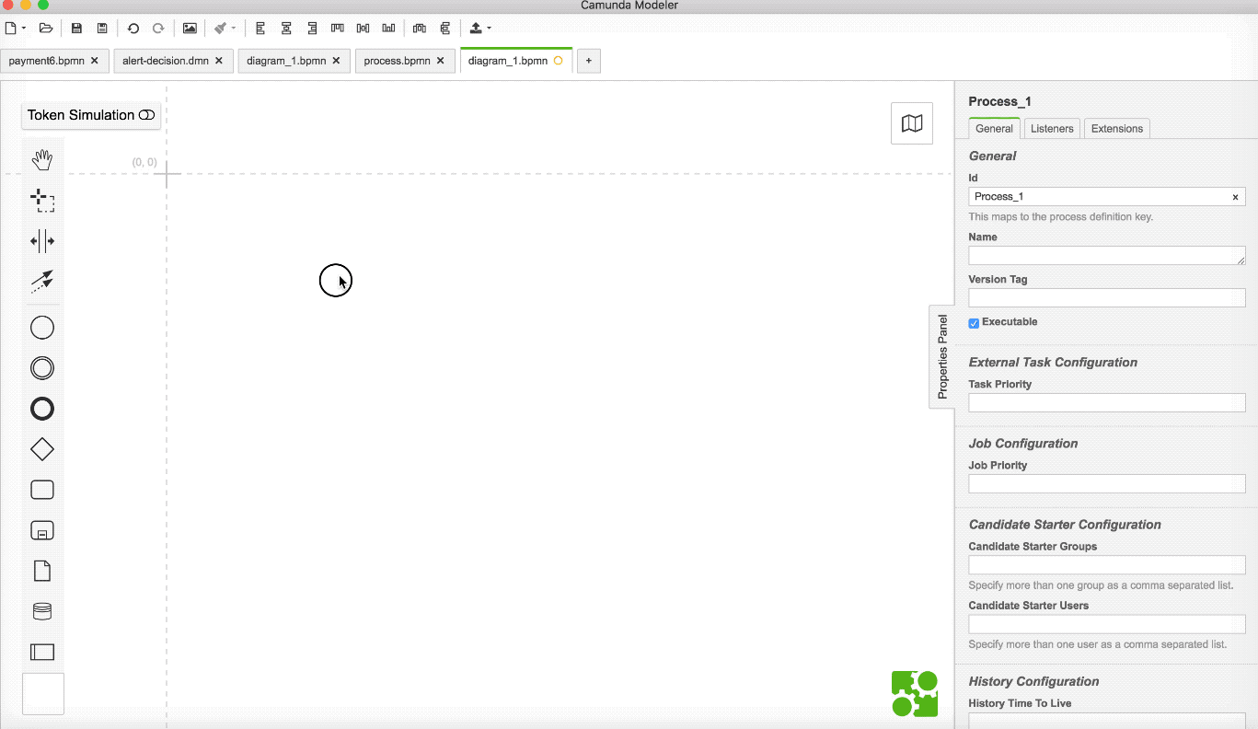Create an end event from palette
The height and width of the screenshot is (729, 1258).
(42, 409)
